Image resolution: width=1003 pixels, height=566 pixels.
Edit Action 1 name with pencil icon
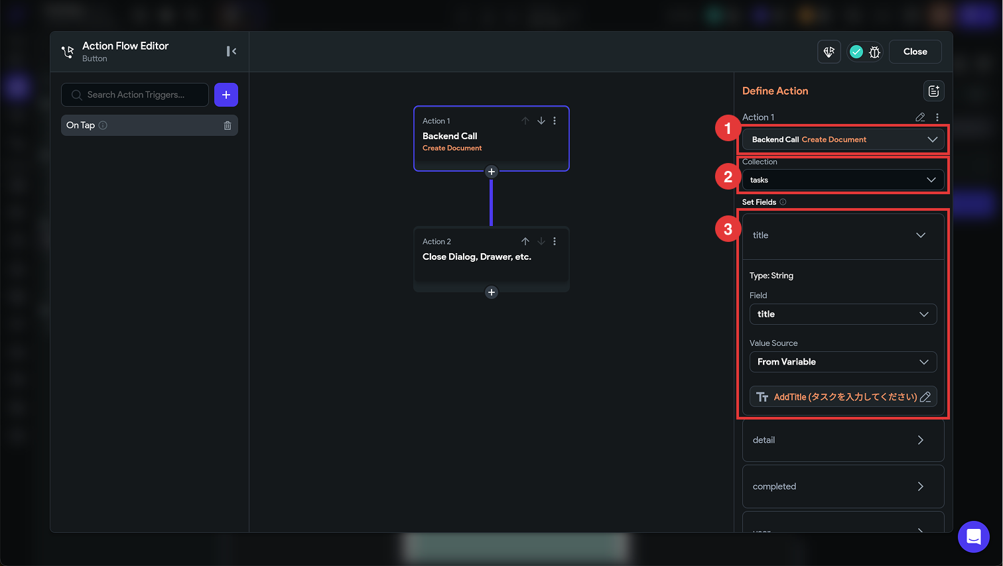pos(920,117)
